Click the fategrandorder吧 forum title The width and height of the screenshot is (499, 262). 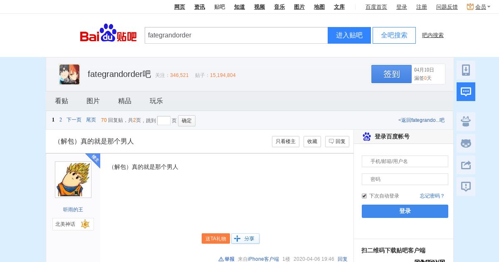119,74
